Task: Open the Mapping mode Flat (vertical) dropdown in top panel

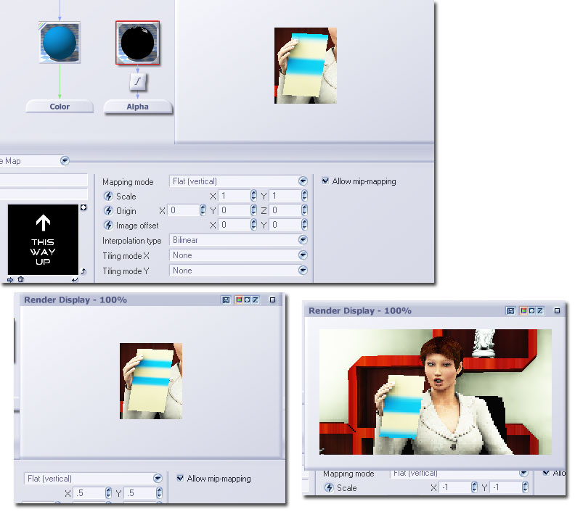Action: tap(238, 181)
